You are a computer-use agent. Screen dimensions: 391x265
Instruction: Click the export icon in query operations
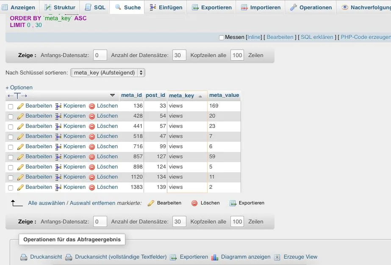point(173,257)
